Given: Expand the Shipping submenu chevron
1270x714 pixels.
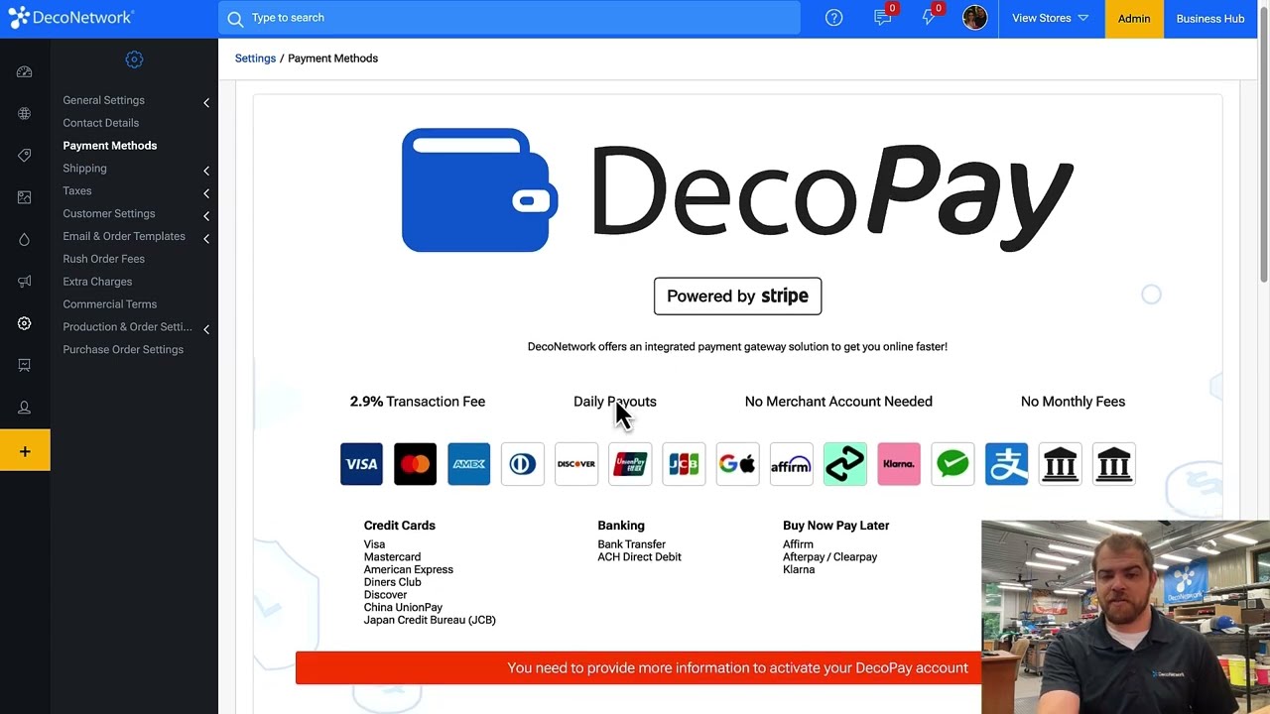Looking at the screenshot, I should pos(206,171).
